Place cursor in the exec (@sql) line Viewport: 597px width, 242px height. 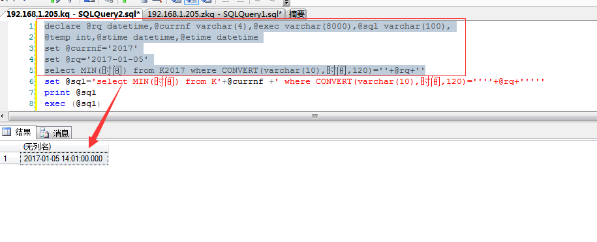pyautogui.click(x=72, y=103)
